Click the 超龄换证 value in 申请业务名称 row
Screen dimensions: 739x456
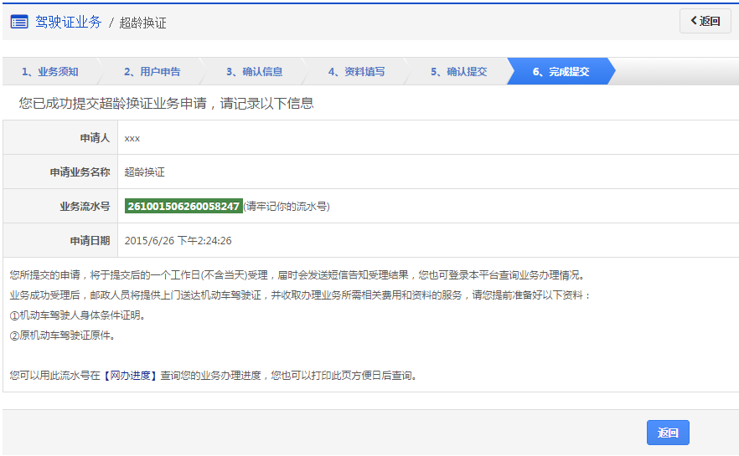click(144, 172)
